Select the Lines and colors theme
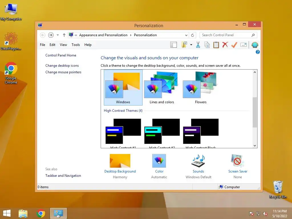The height and width of the screenshot is (219, 292). coord(162,88)
